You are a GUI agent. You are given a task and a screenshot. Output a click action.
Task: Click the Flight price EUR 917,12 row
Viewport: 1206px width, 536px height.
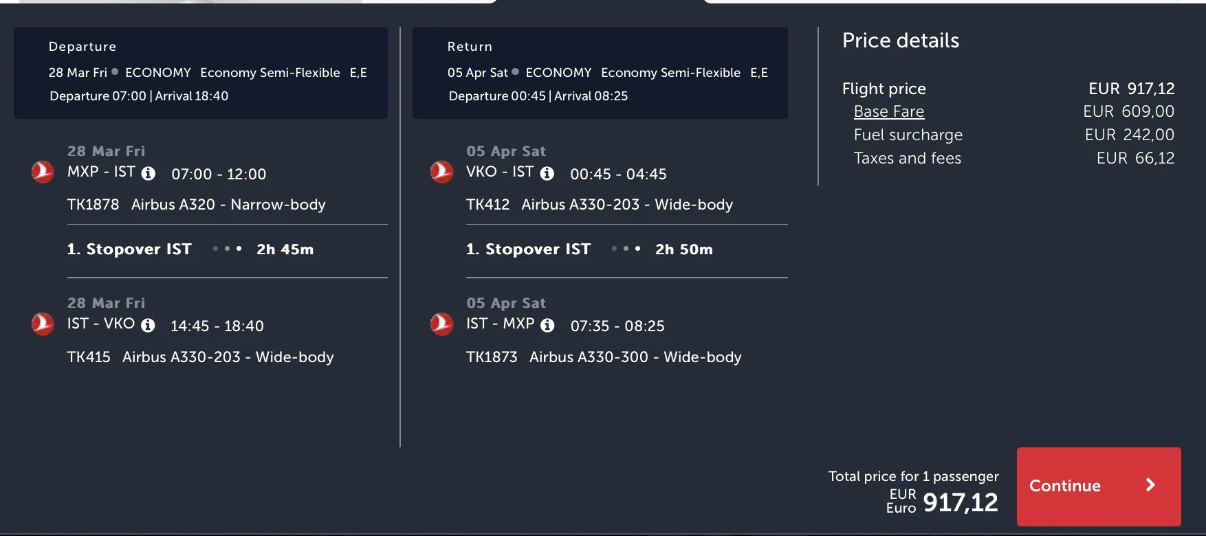(1007, 89)
